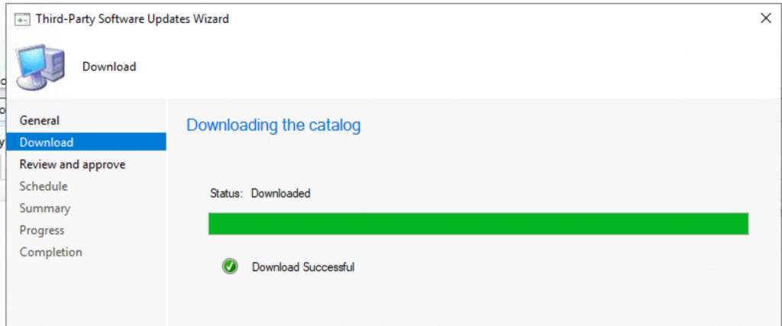Select the highlighted Download step
Image resolution: width=782 pixels, height=326 pixels.
tap(86, 142)
